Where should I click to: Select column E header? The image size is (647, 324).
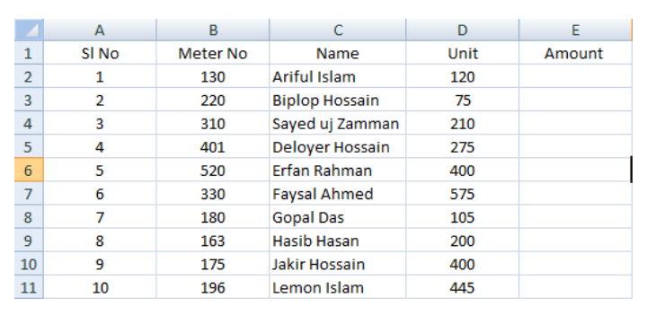[x=576, y=30]
